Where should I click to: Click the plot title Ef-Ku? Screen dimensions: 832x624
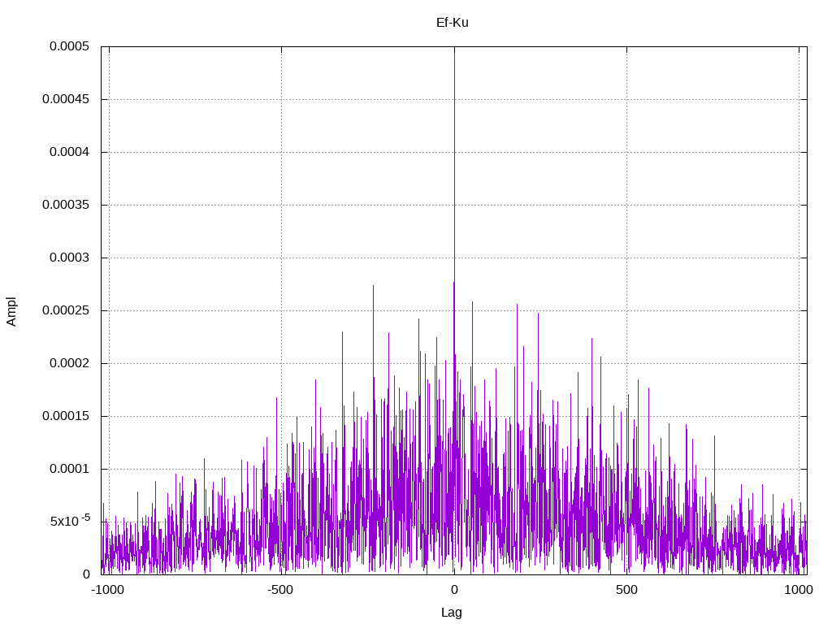tap(452, 23)
